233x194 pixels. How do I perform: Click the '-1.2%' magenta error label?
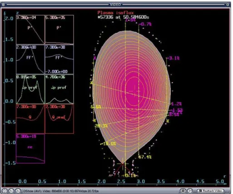pyautogui.click(x=176, y=104)
